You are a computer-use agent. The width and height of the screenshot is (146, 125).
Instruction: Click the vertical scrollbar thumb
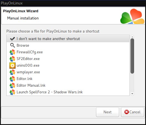[132, 56]
